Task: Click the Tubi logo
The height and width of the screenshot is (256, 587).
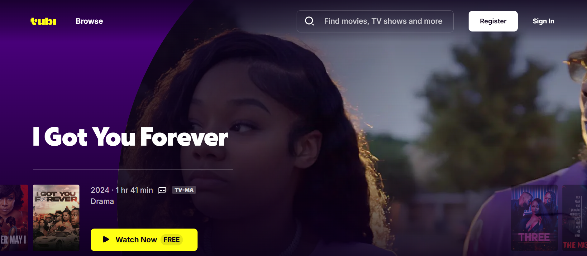Action: pyautogui.click(x=43, y=21)
